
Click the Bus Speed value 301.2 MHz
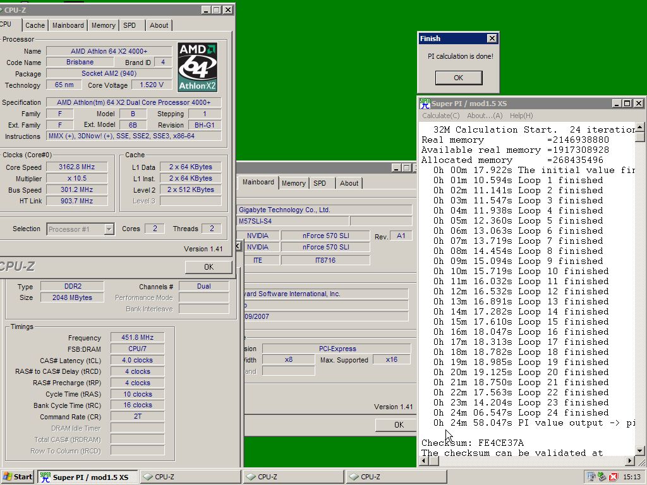[x=76, y=189]
